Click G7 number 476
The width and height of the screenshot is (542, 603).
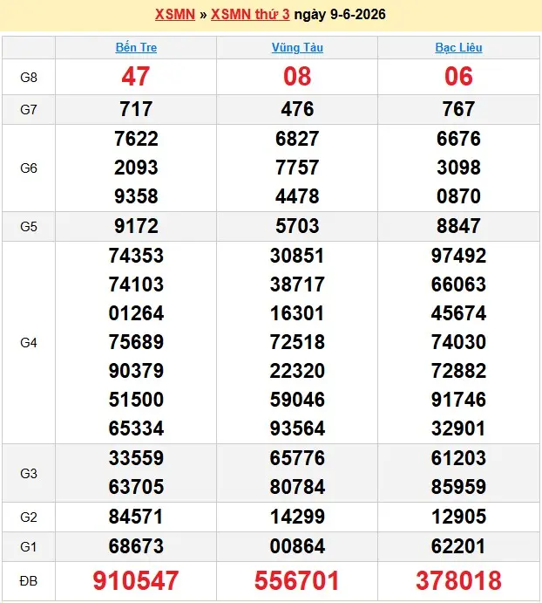(297, 109)
